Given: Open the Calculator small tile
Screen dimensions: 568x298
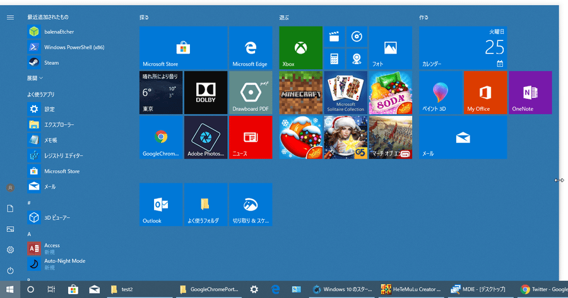Looking at the screenshot, I should [334, 59].
